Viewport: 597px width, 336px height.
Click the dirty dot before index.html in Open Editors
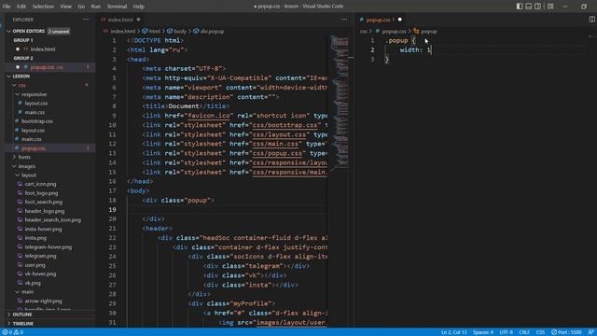click(18, 49)
